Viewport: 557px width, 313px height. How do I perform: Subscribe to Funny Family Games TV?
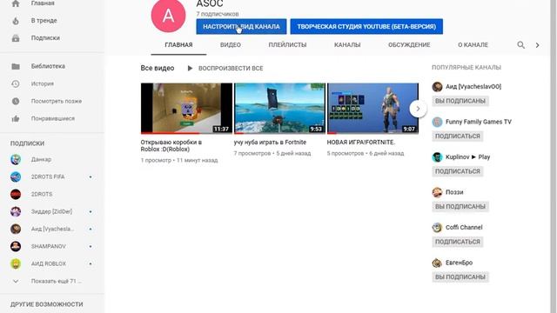tap(458, 136)
